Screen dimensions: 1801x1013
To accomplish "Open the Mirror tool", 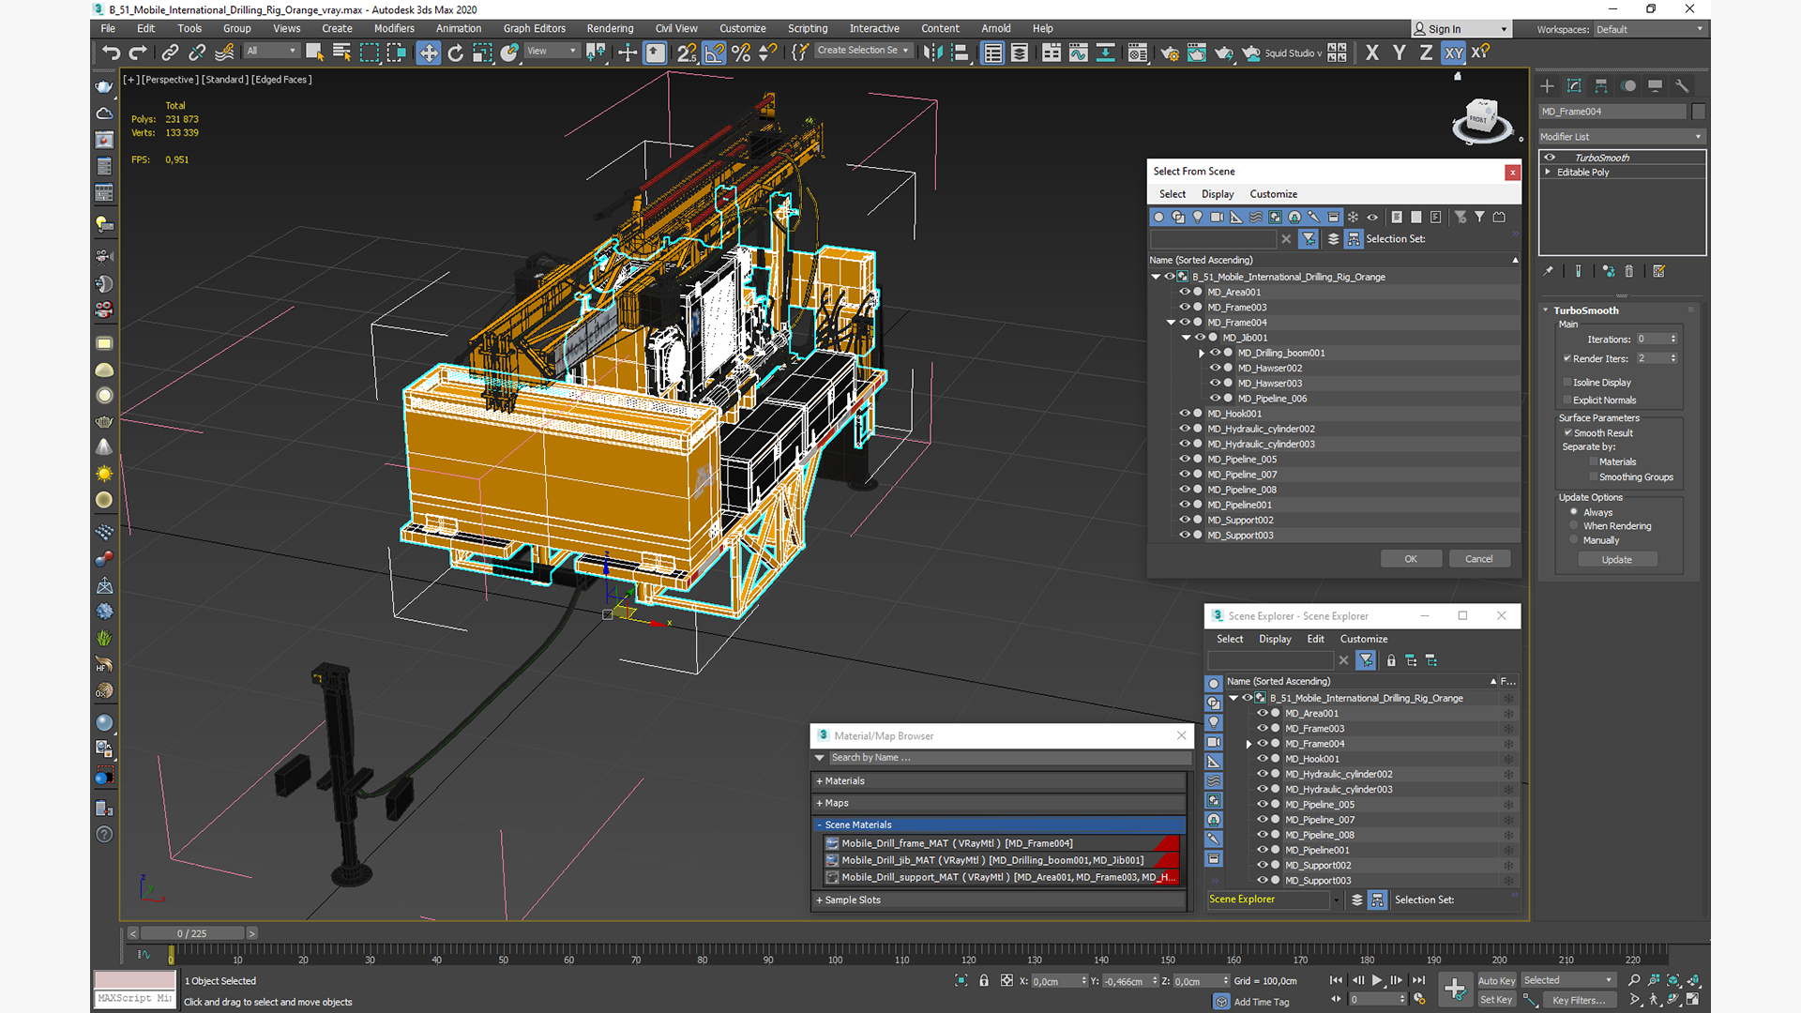I will pos(931,53).
